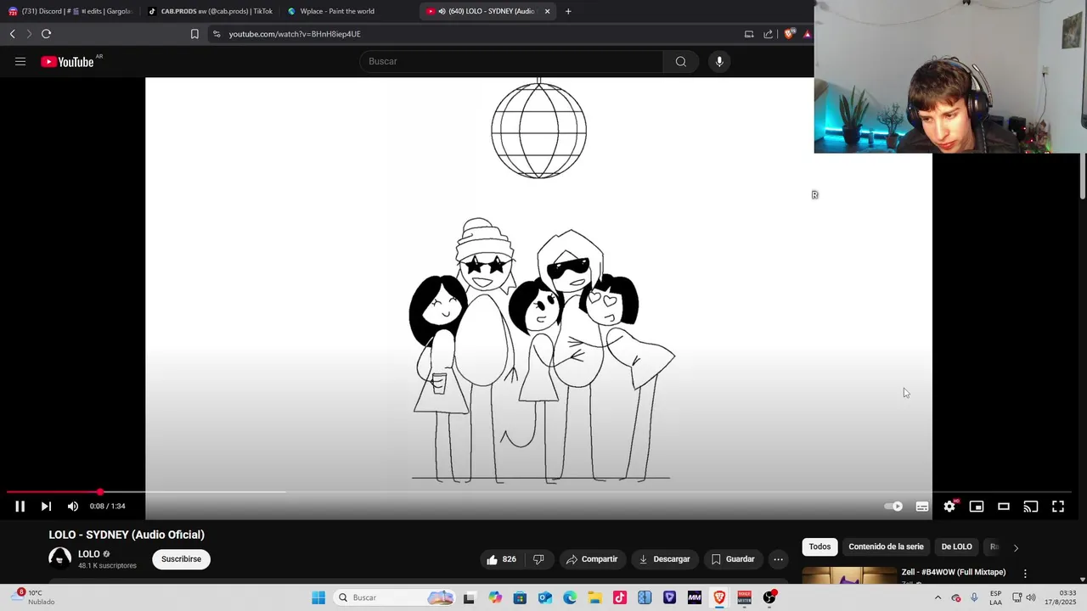Screen dimensions: 1087x611
Task: Click the search magnifier button
Action: click(x=680, y=61)
